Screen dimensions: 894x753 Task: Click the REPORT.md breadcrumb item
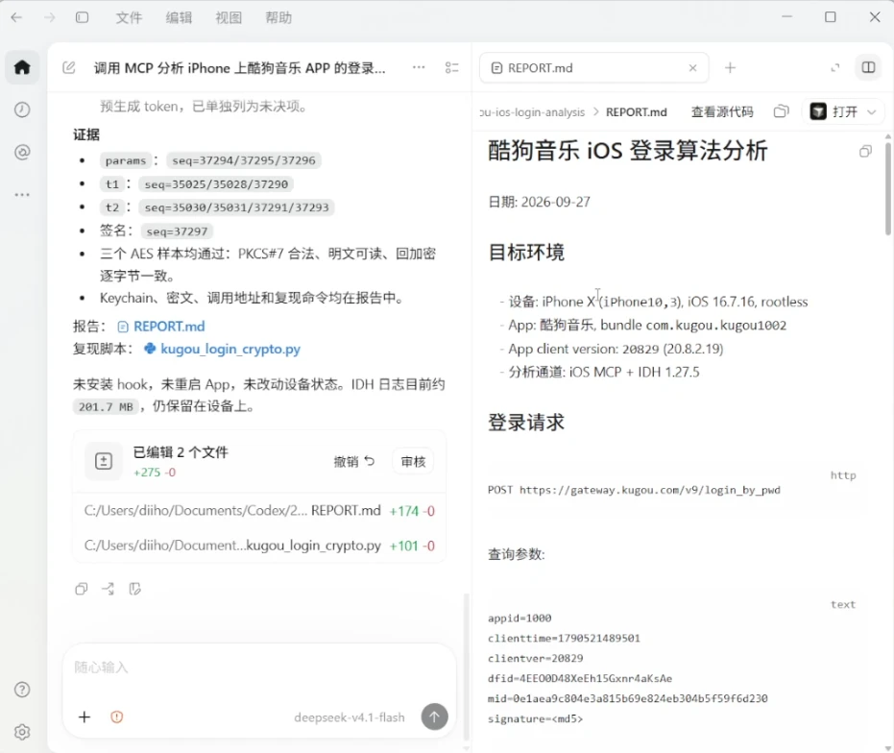pos(637,111)
